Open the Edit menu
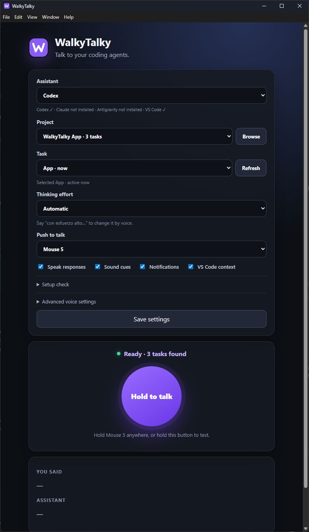The width and height of the screenshot is (309, 532). tap(18, 17)
